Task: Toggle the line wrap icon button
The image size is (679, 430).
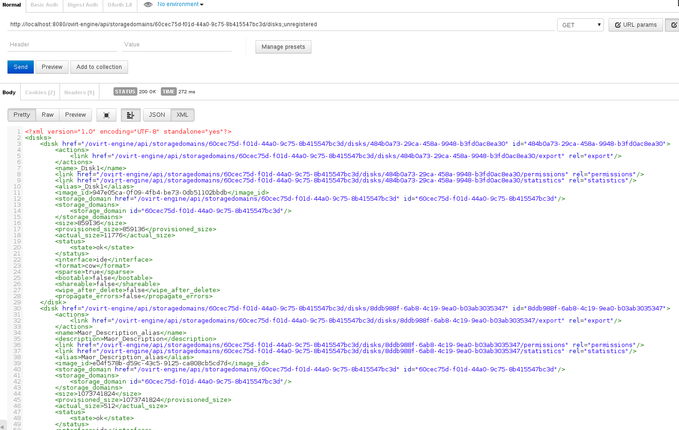Action: pyautogui.click(x=130, y=115)
